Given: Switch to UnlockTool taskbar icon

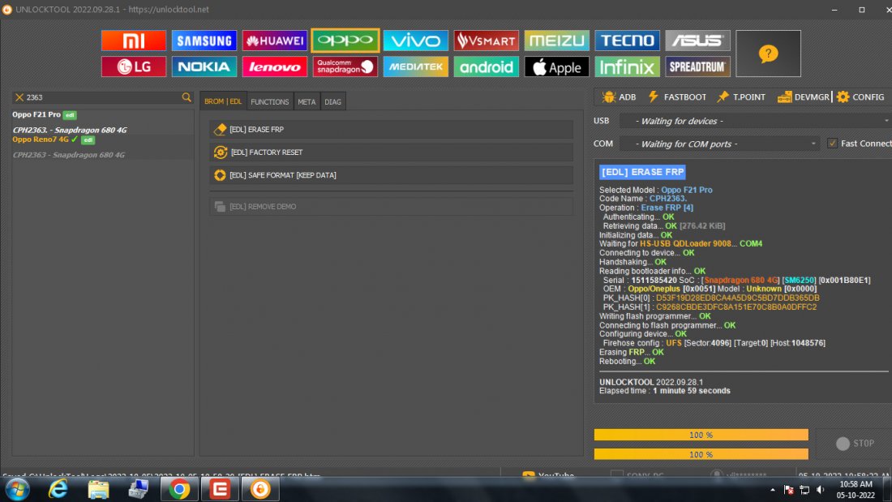Looking at the screenshot, I should tap(260, 489).
